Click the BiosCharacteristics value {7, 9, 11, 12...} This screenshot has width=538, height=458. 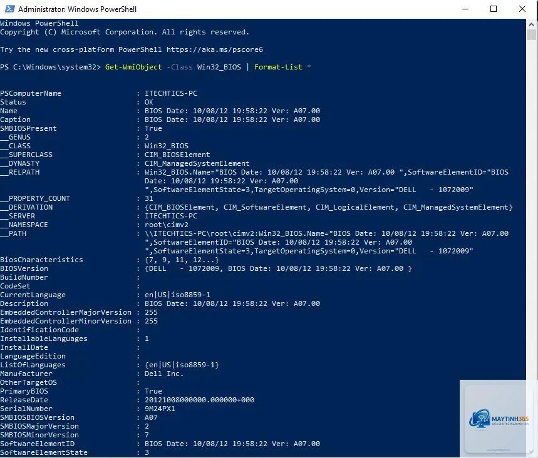coord(182,260)
